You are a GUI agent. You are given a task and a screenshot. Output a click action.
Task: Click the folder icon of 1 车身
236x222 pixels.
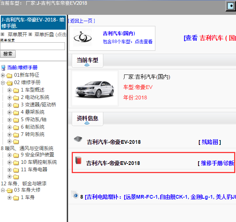(x=16, y=198)
